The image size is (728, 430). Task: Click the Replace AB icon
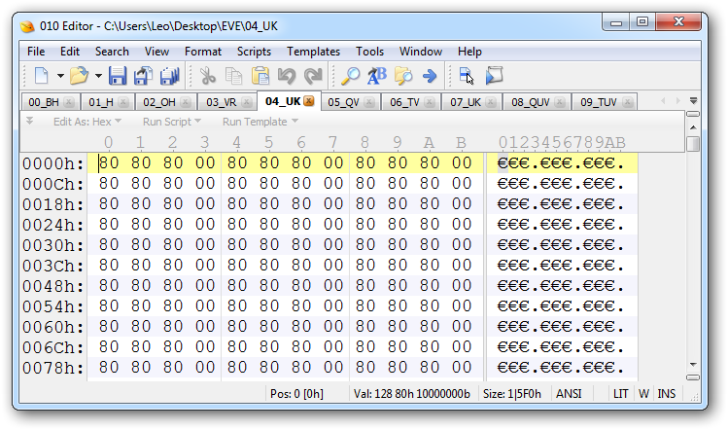(377, 76)
